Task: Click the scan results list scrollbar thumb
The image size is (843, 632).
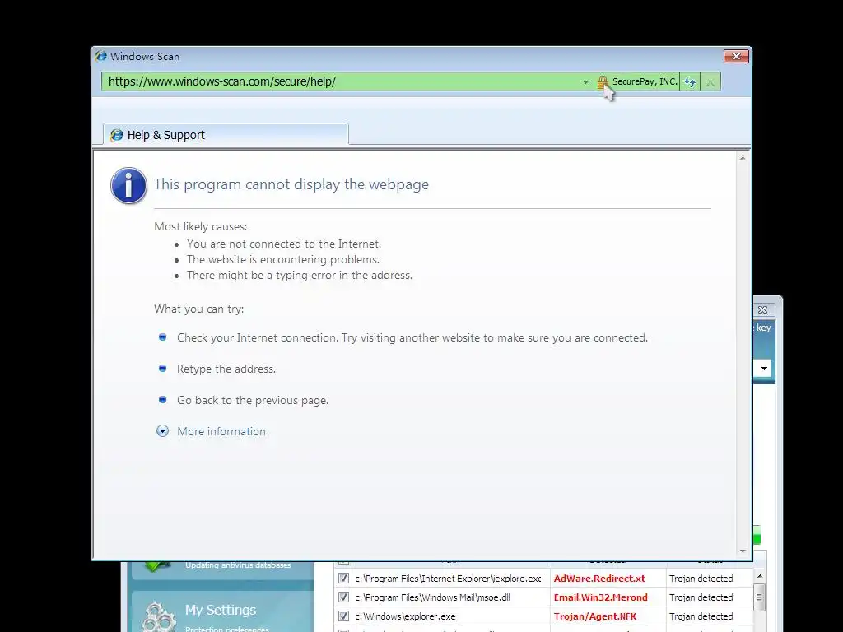Action: [760, 599]
